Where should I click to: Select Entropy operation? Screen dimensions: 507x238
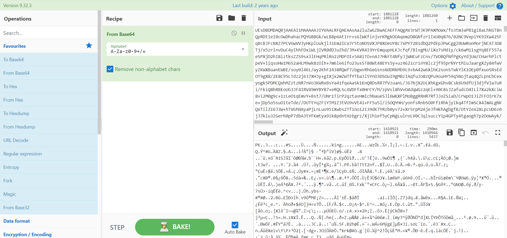click(x=49, y=167)
